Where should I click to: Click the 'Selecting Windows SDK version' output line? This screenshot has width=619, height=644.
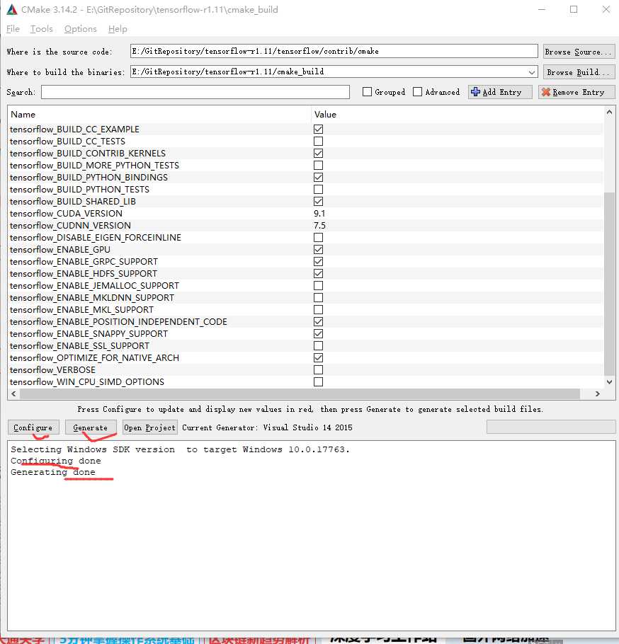180,449
